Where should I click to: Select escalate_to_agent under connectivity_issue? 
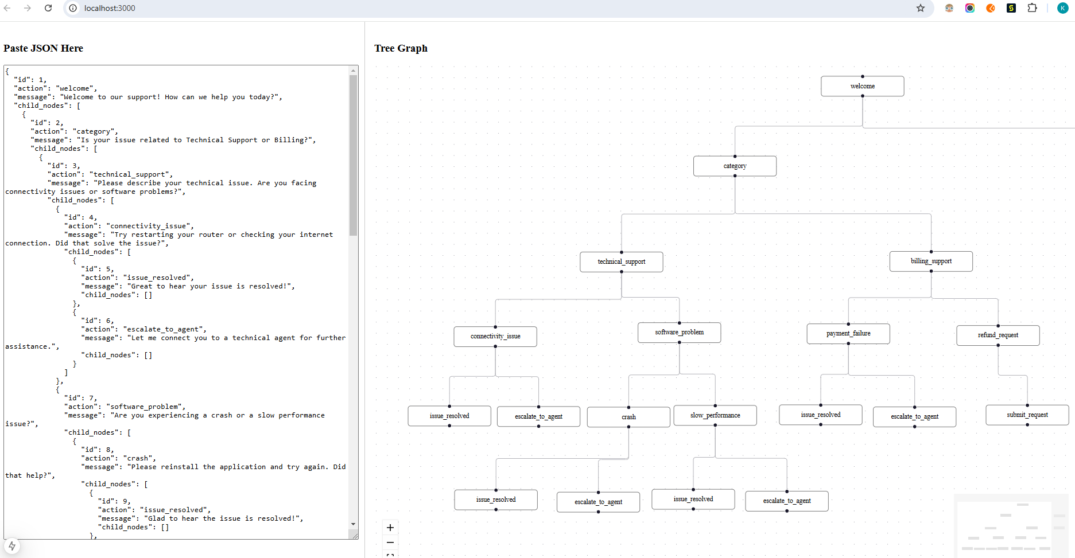click(x=538, y=416)
